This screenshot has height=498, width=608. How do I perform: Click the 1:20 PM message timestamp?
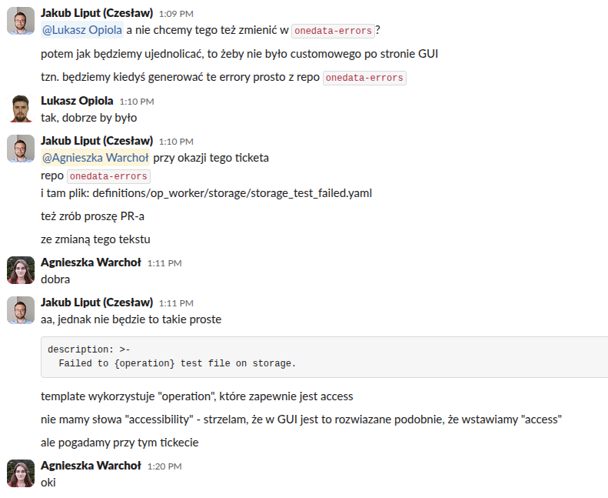pyautogui.click(x=164, y=466)
